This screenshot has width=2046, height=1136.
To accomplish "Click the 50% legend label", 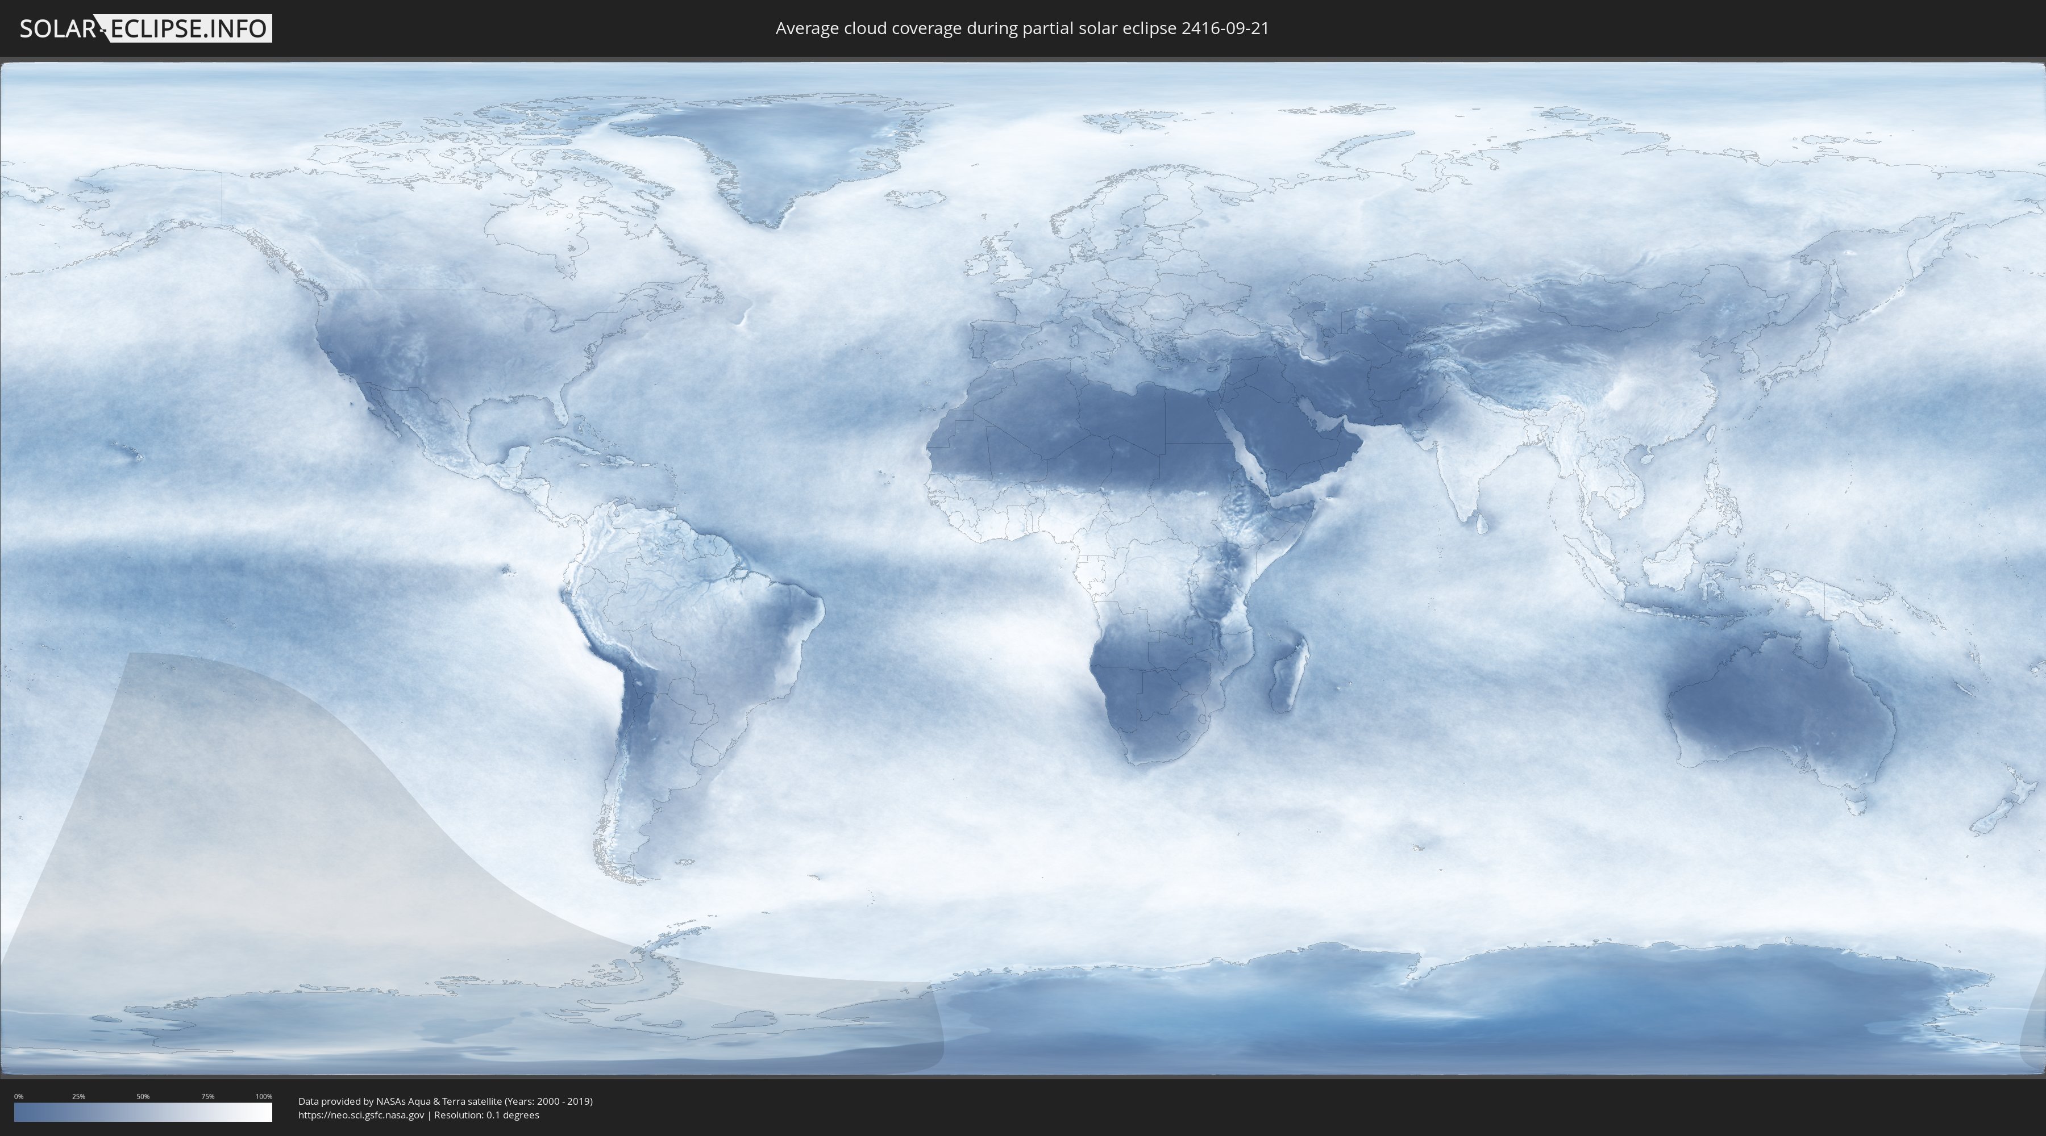I will [x=143, y=1096].
